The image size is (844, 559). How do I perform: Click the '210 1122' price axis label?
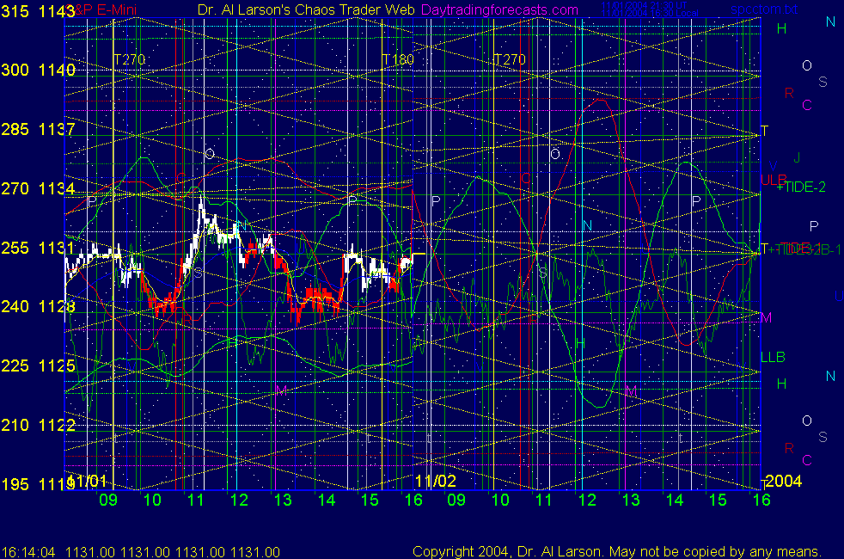point(38,425)
